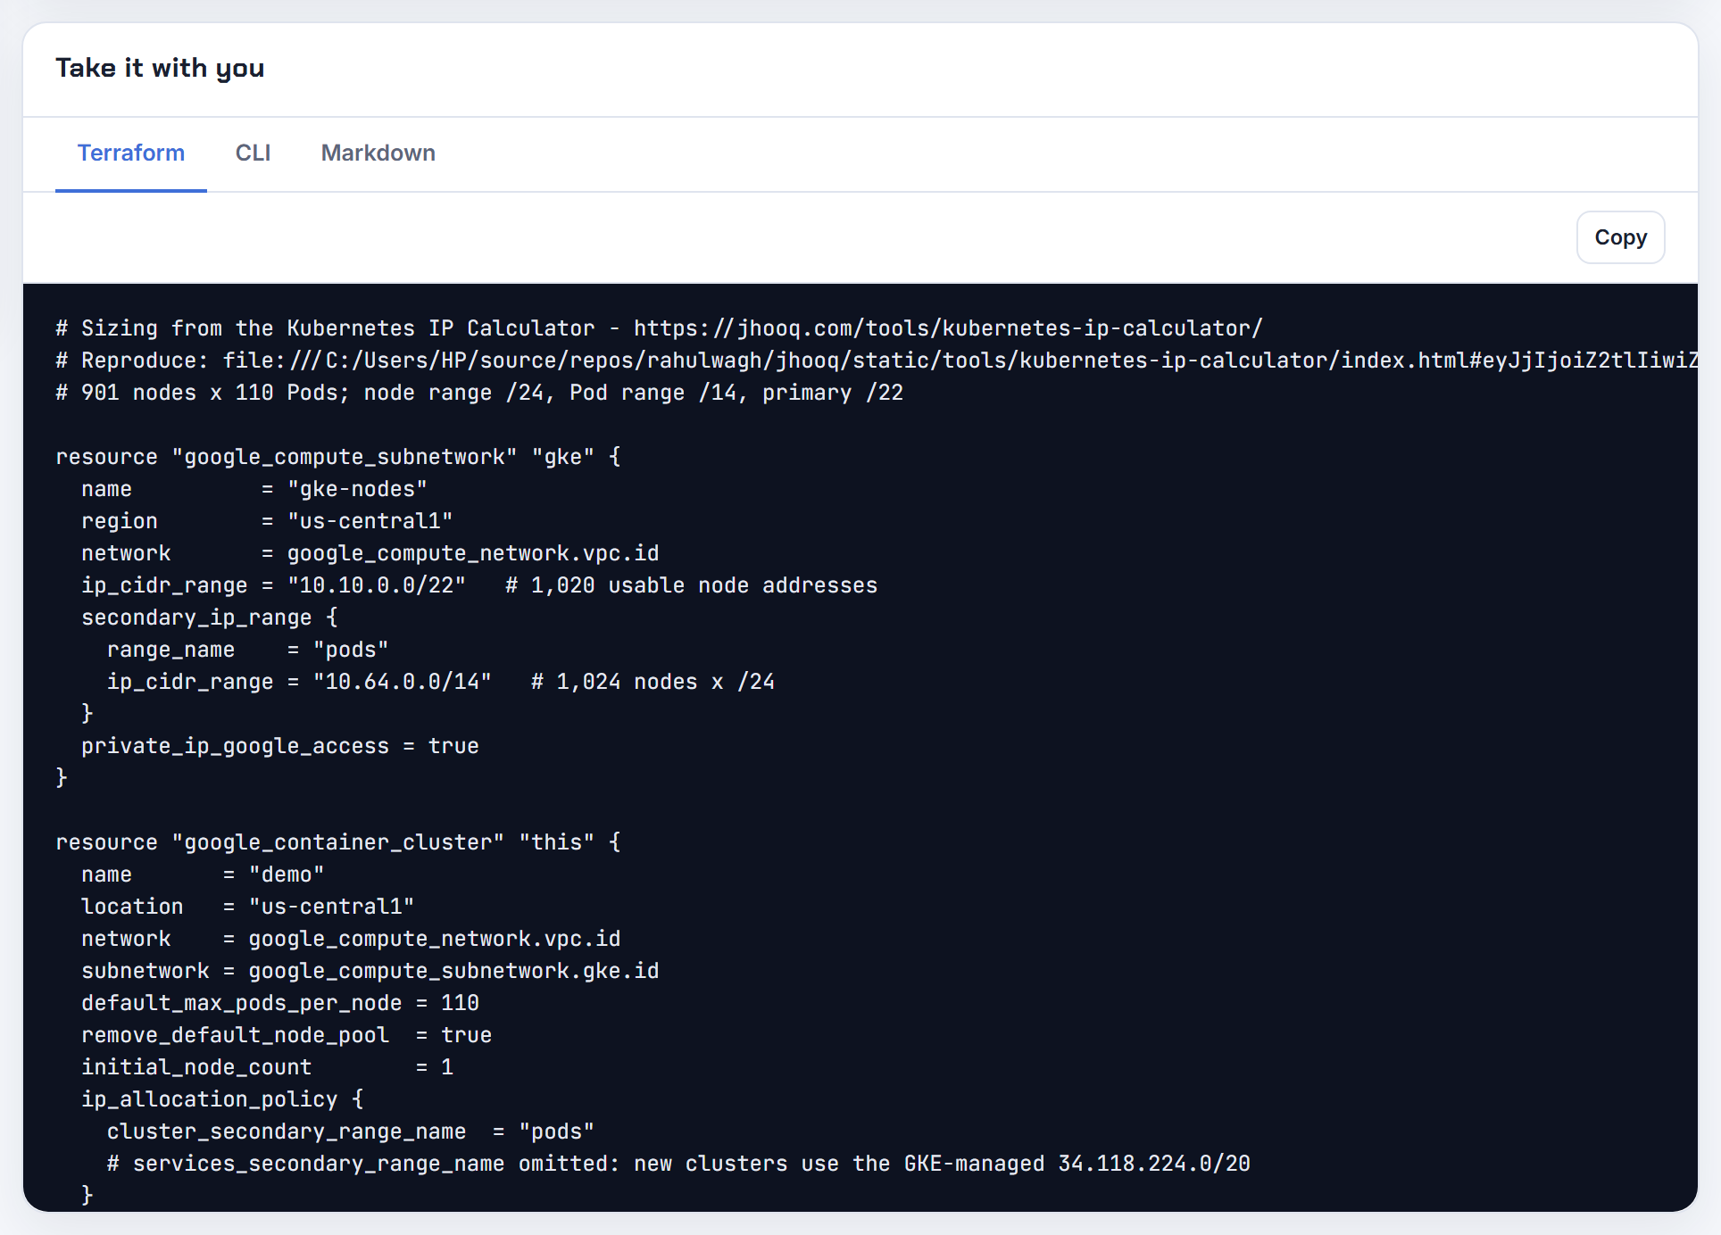Open the CLI tab
Viewport: 1721px width, 1235px height.
[253, 153]
